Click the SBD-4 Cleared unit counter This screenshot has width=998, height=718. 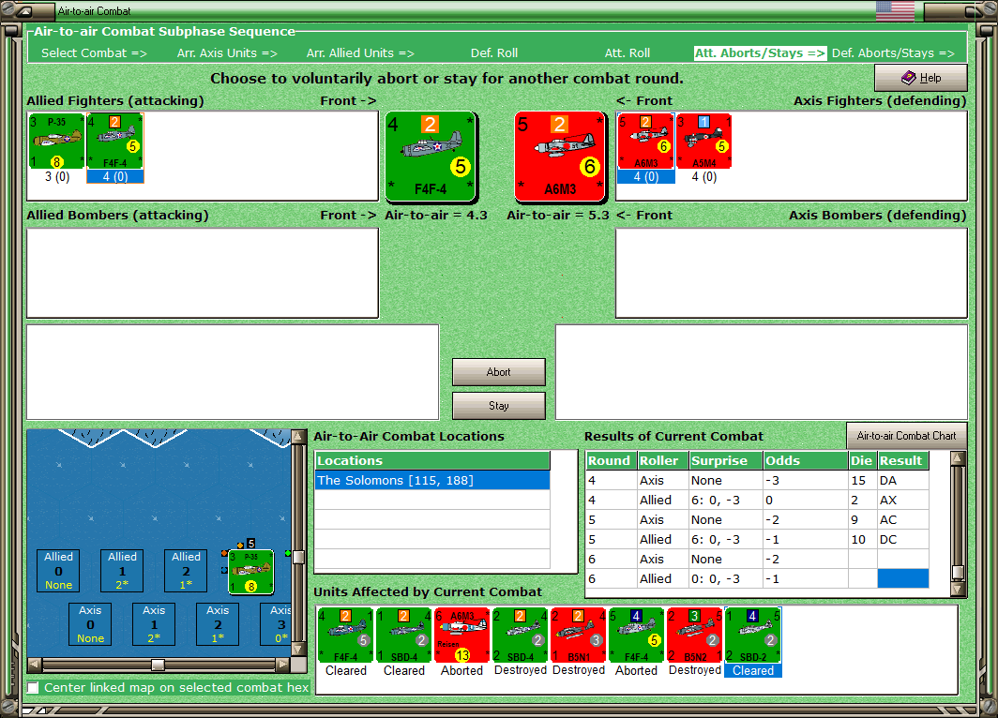point(404,636)
